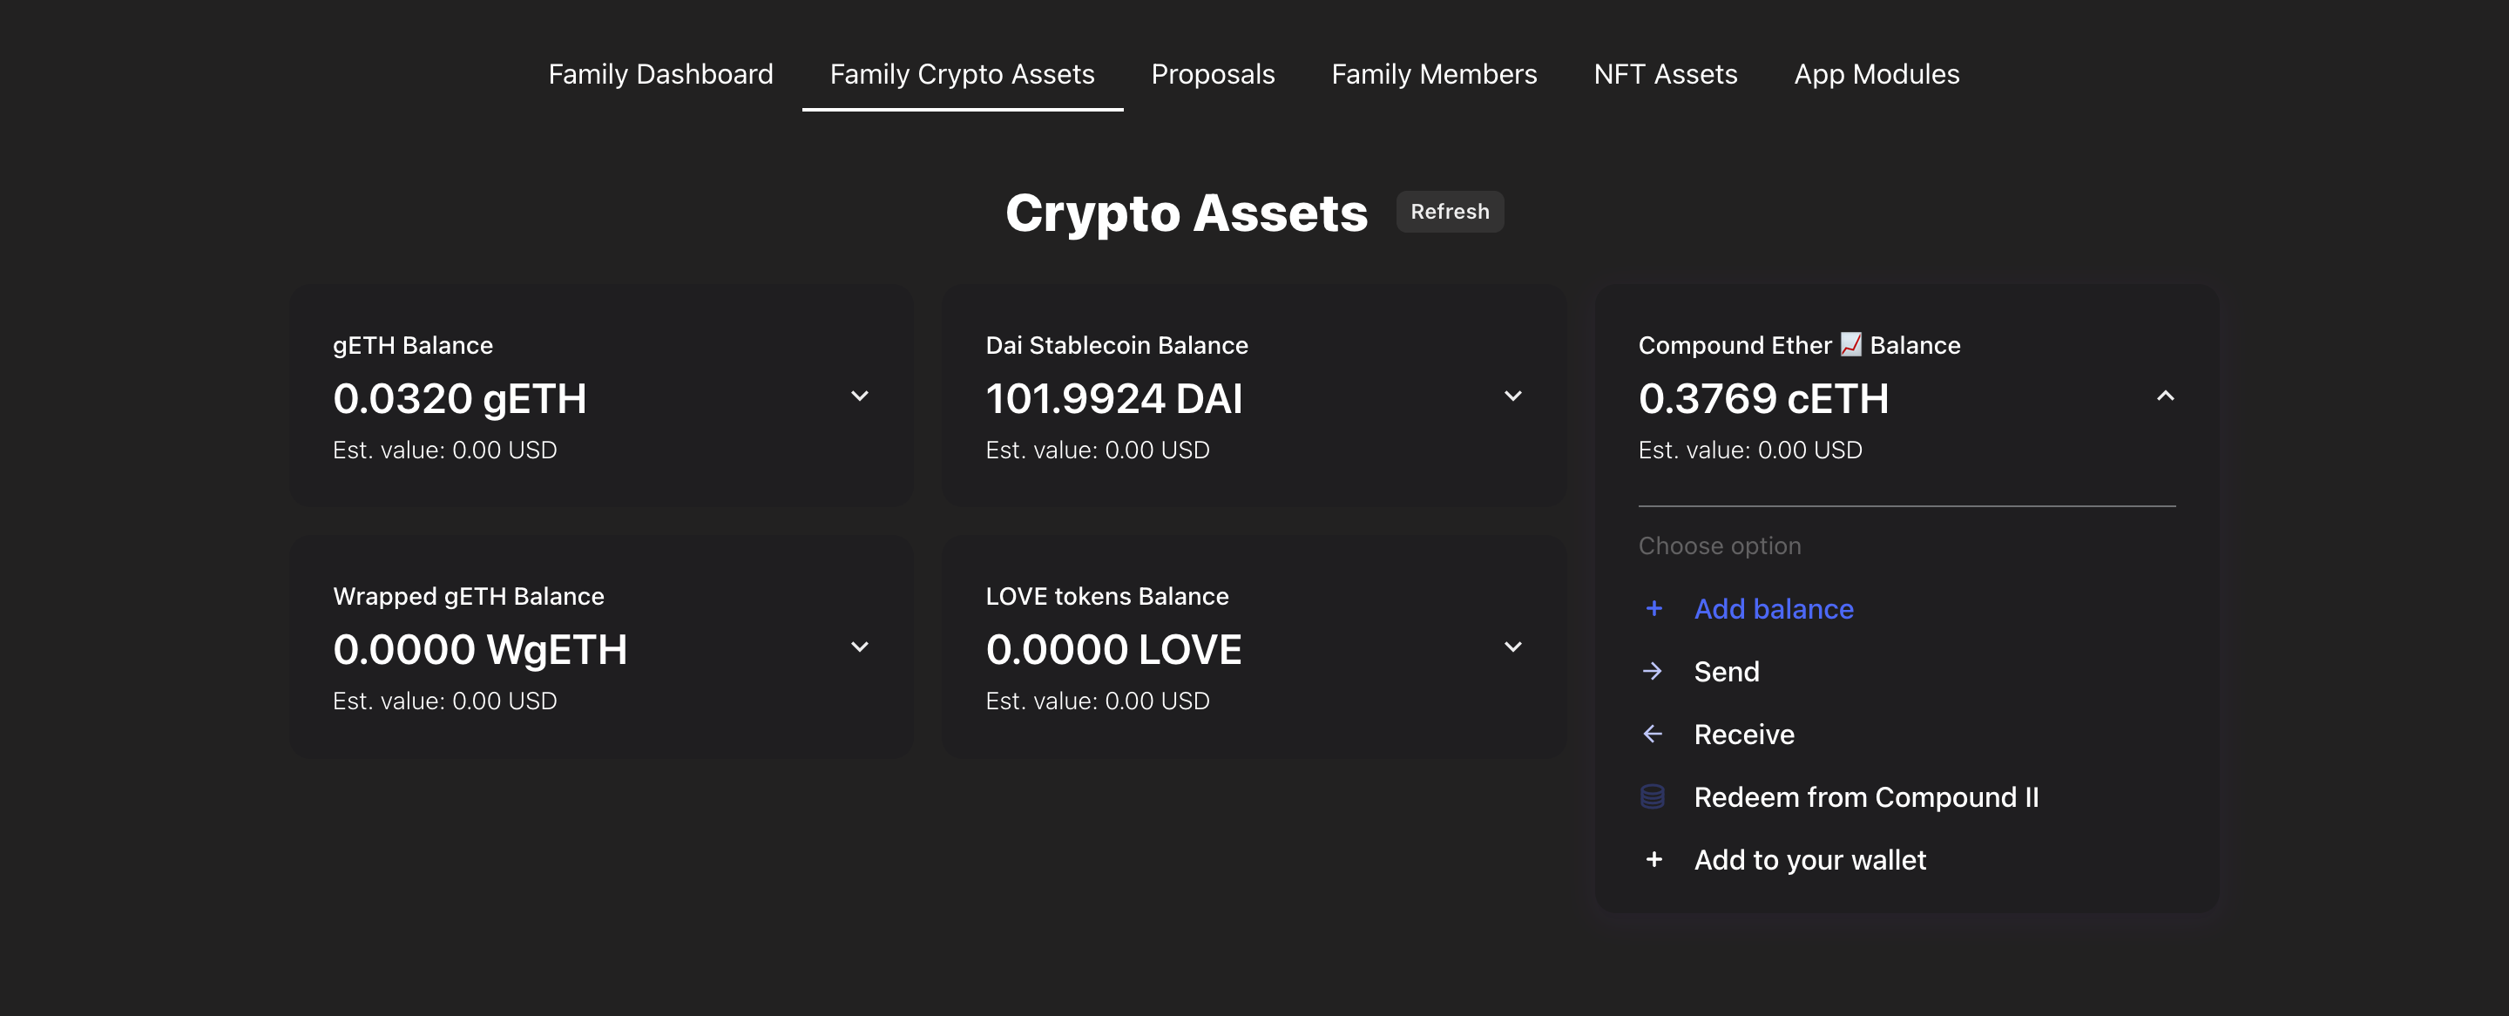The height and width of the screenshot is (1016, 2509).
Task: Go to the Family Members tab
Action: (x=1434, y=74)
